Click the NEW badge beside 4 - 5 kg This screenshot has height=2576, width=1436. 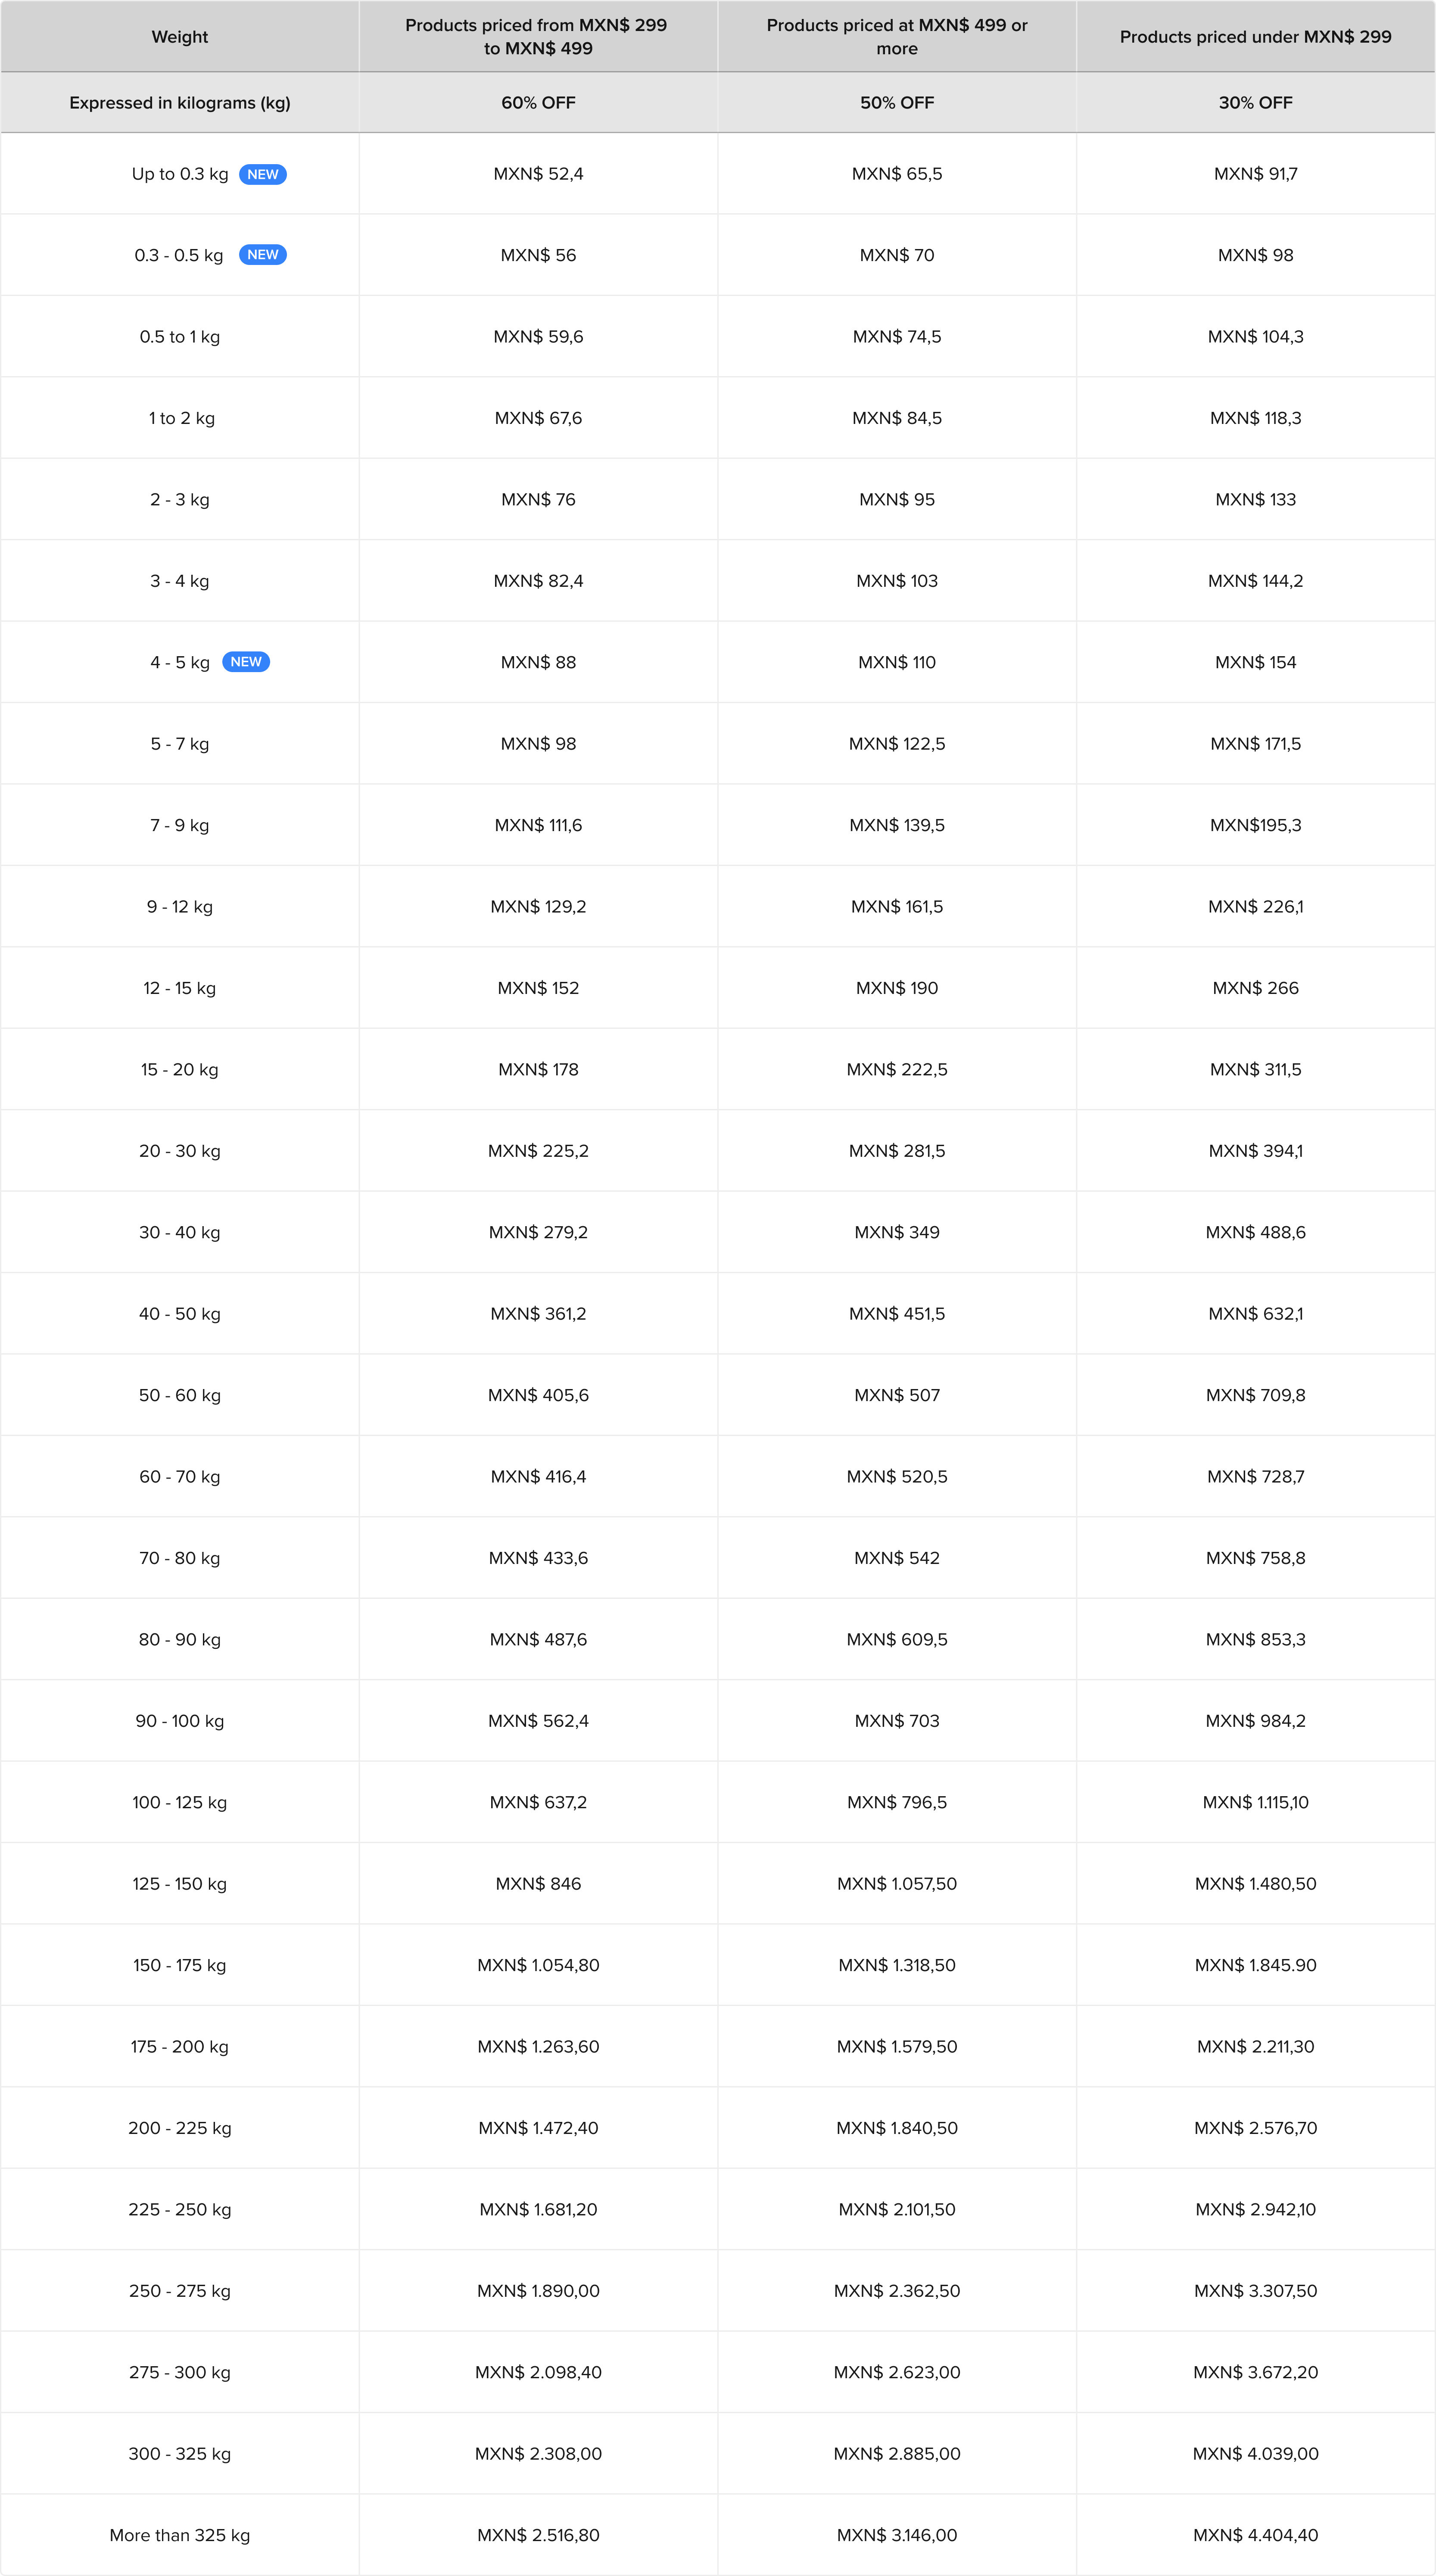246,662
